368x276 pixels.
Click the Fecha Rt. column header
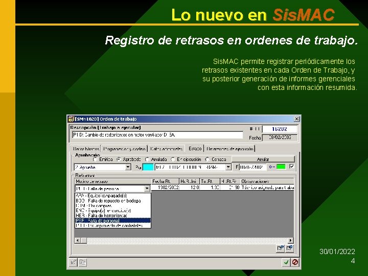tap(165, 181)
